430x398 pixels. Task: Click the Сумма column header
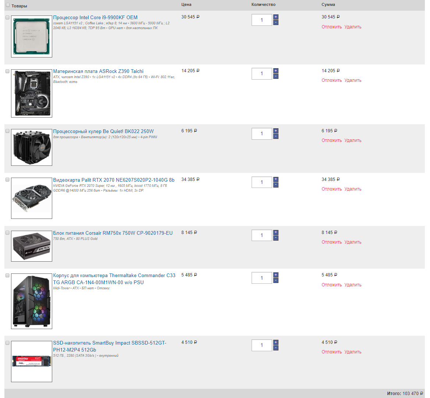pyautogui.click(x=328, y=4)
